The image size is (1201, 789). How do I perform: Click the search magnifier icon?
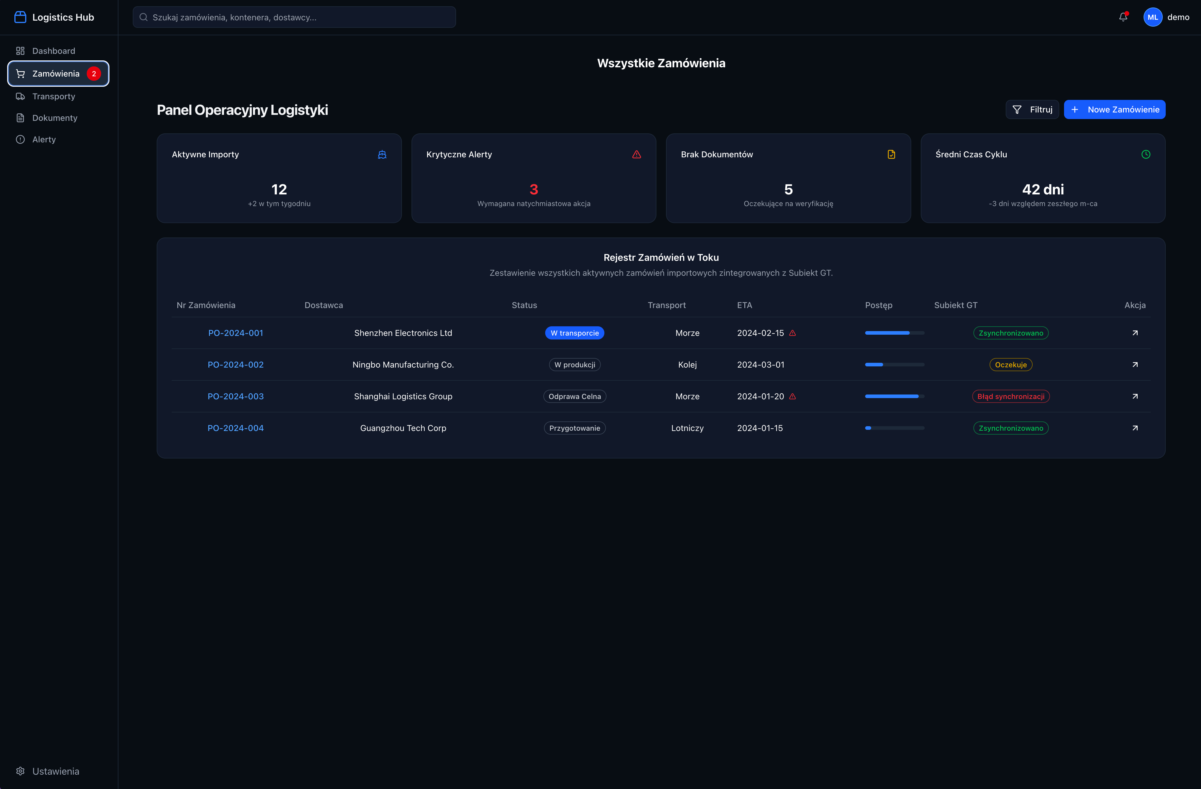click(x=143, y=17)
